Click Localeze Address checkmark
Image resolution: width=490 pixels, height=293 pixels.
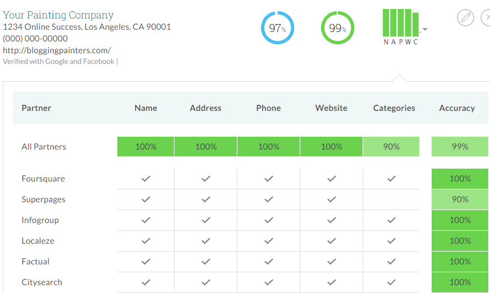(205, 241)
